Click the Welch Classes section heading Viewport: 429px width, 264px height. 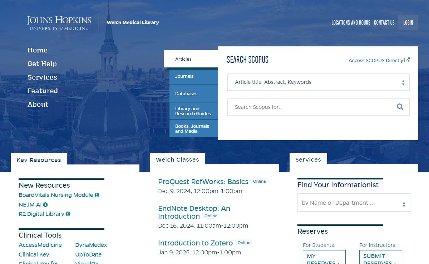pyautogui.click(x=177, y=160)
